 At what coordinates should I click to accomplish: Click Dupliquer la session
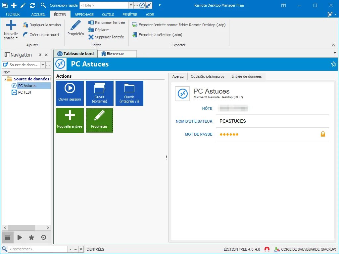42,25
